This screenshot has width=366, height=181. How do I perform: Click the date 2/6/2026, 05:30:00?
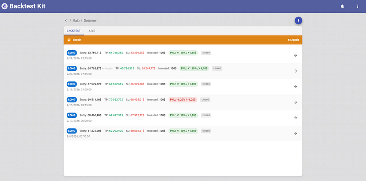[x=78, y=137]
